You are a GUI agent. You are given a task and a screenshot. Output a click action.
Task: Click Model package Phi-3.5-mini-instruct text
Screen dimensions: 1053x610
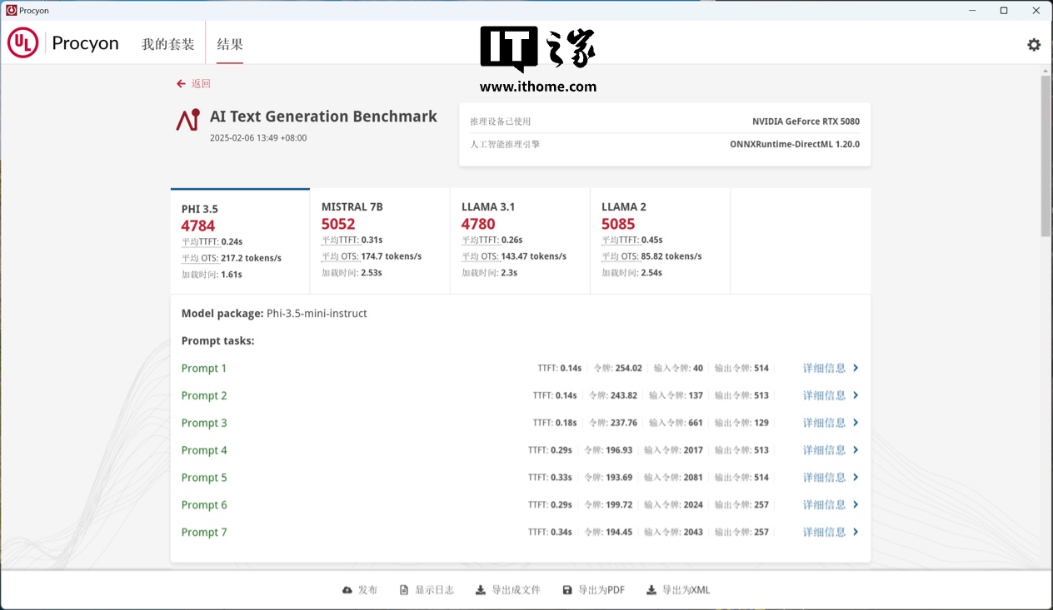point(274,314)
